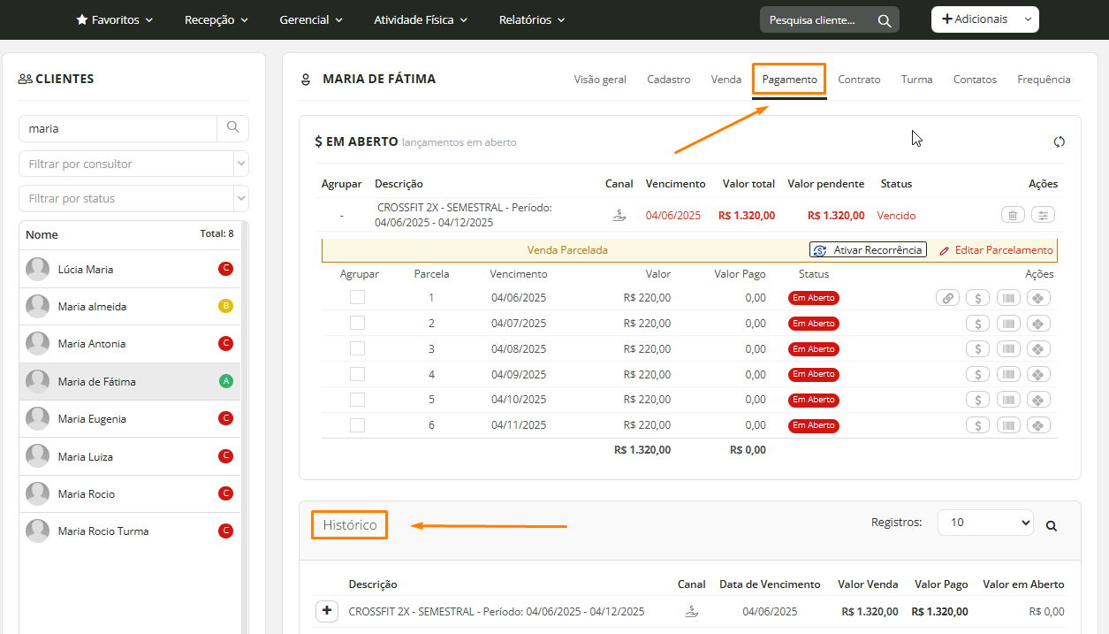
Task: Copy payment link for parcela 1
Action: click(x=947, y=298)
